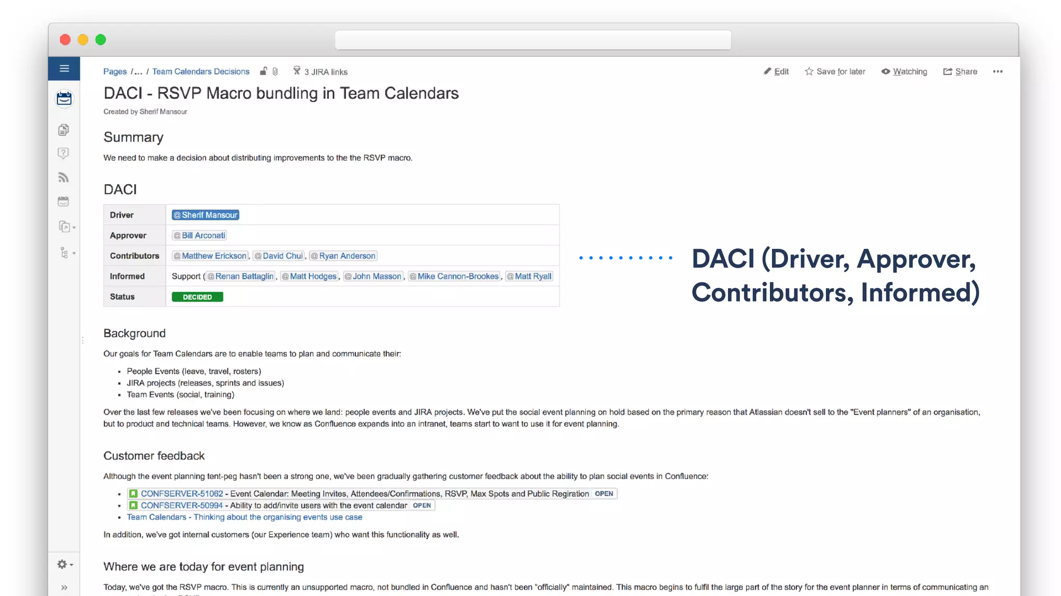
Task: Click the page title DACI - RSVP Macro bundling
Action: coord(281,93)
